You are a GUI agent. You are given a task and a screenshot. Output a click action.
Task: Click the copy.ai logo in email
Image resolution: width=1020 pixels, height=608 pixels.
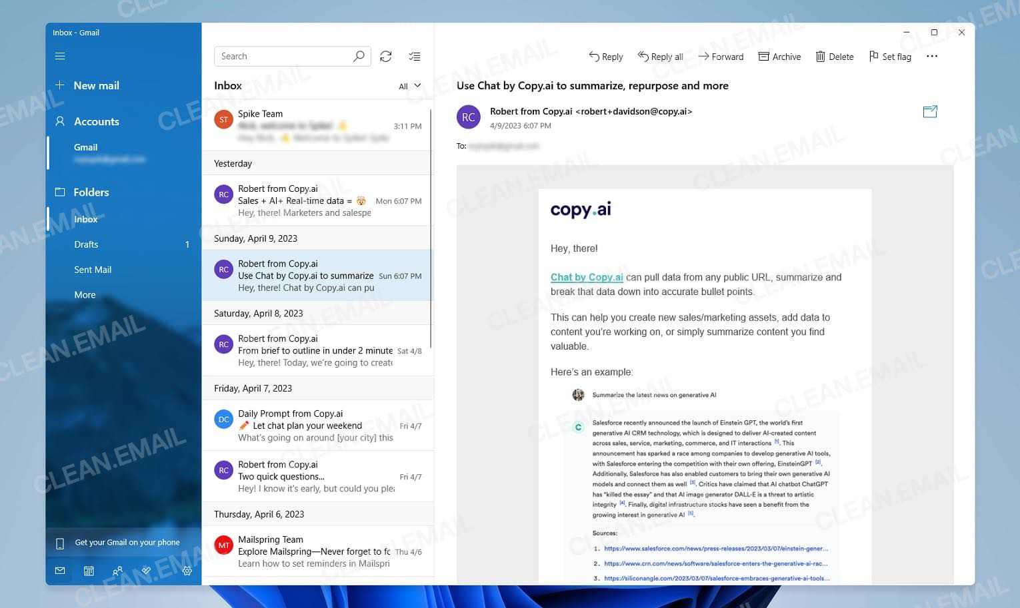click(581, 210)
